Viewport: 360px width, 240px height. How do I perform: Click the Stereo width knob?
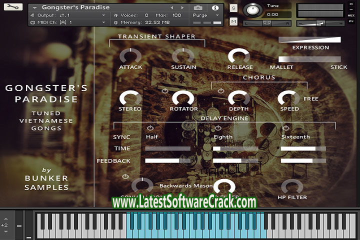coord(130,98)
